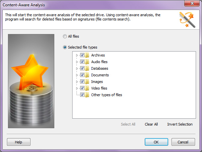Select the Databases label in tree
Image resolution: width=202 pixels, height=152 pixels.
click(99, 68)
